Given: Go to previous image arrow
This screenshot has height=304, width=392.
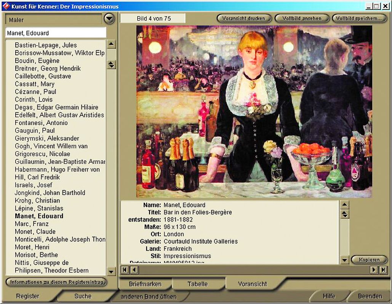Looking at the screenshot, I should (134, 270).
